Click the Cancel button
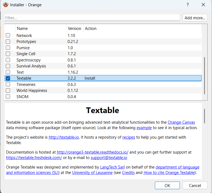This screenshot has height=193, width=212. point(195,185)
